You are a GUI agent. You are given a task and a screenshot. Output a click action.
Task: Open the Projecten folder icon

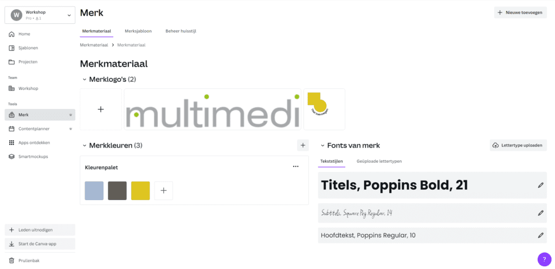click(x=11, y=62)
